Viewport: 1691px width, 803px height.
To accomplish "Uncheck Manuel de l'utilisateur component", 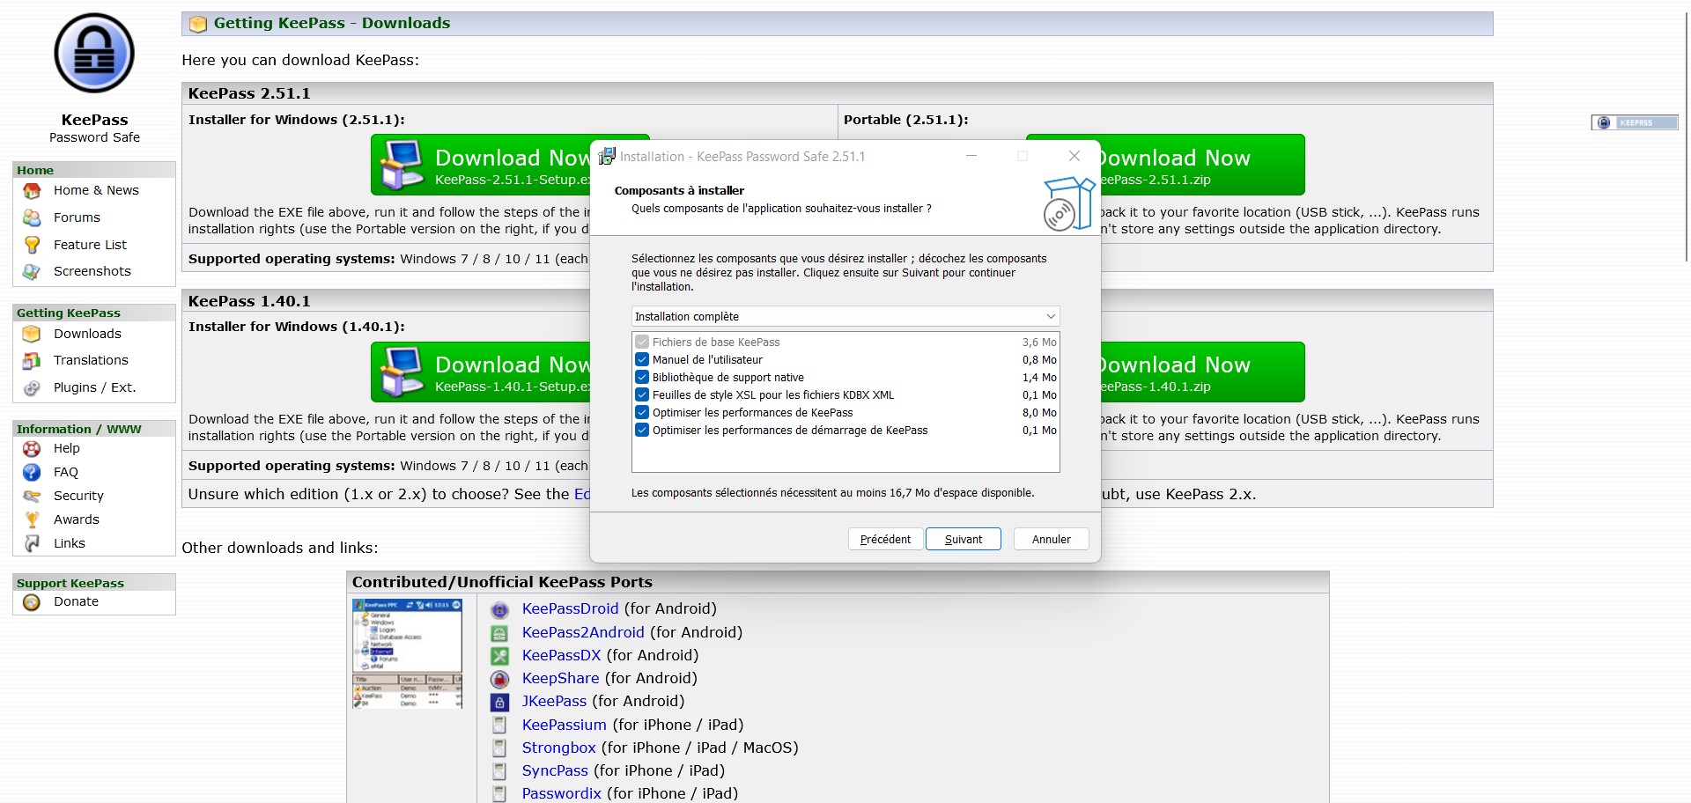I will (x=642, y=360).
